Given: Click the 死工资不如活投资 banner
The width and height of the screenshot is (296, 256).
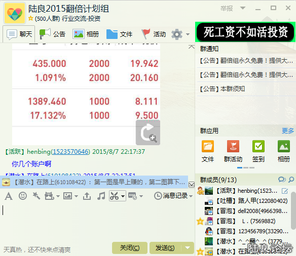Looking at the screenshot, I should (245, 32).
